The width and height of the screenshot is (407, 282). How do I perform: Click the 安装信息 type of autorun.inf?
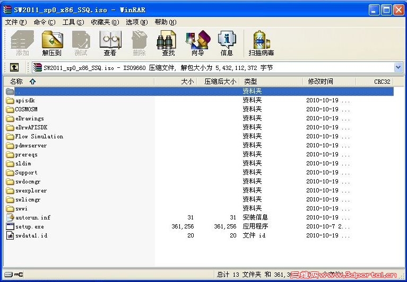tap(255, 217)
